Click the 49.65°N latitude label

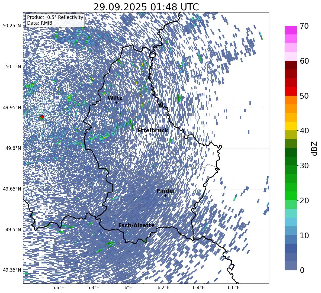(12, 189)
